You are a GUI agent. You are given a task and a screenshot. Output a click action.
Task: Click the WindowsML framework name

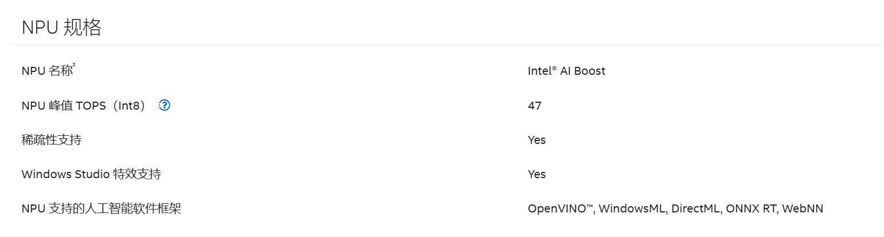pyautogui.click(x=633, y=208)
